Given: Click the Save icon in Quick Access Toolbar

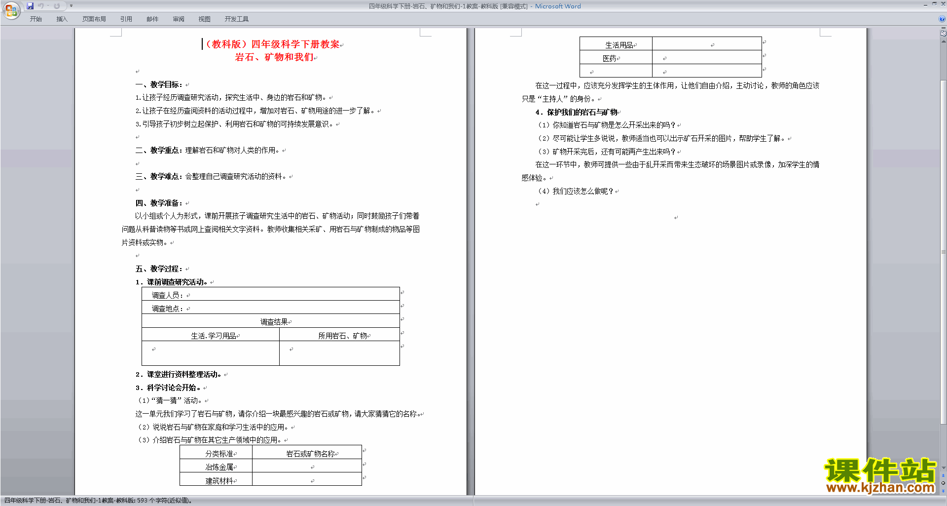Looking at the screenshot, I should click(x=30, y=6).
